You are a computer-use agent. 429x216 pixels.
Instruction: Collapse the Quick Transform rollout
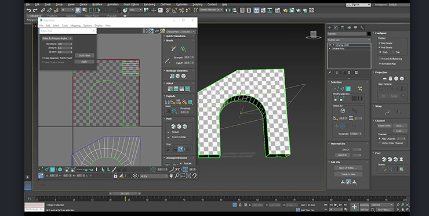coord(176,36)
